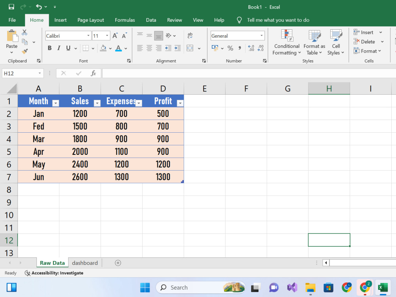
Task: Click the Insert Function fx icon
Action: (93, 73)
